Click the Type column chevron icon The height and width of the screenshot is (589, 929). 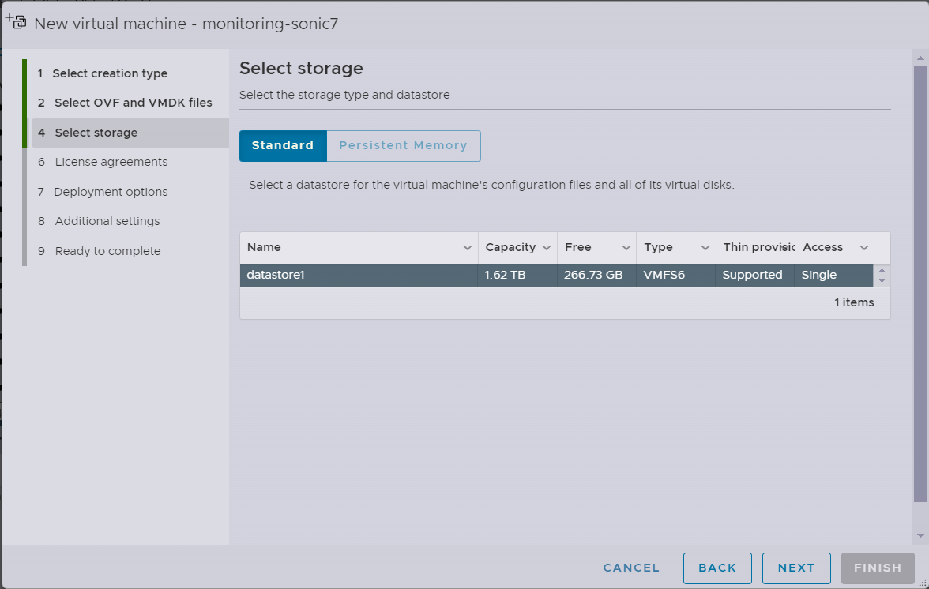click(x=705, y=248)
